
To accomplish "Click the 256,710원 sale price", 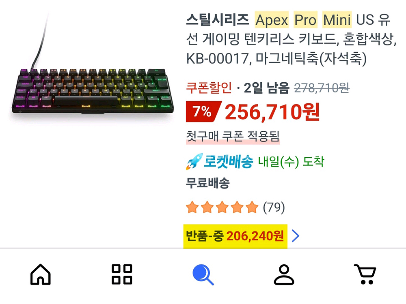I will click(x=272, y=112).
